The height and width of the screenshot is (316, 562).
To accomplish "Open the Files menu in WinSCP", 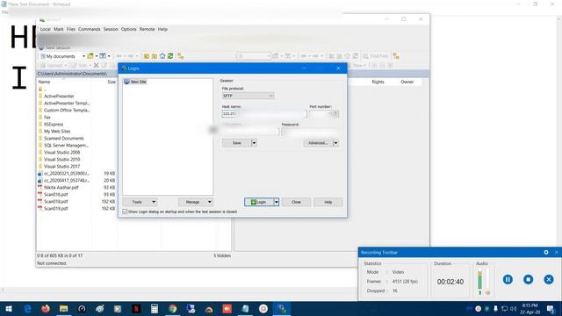I will [x=70, y=29].
